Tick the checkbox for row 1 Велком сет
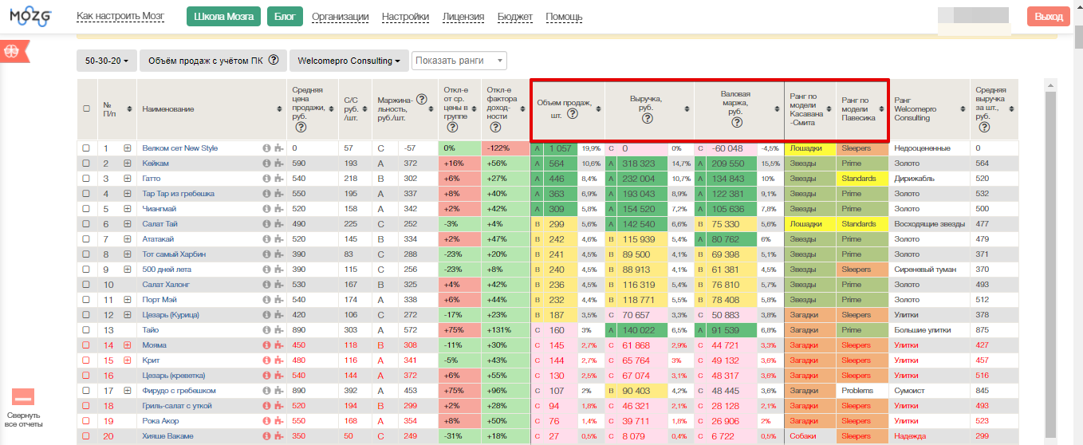Screen dimensions: 1083x445 [86, 148]
